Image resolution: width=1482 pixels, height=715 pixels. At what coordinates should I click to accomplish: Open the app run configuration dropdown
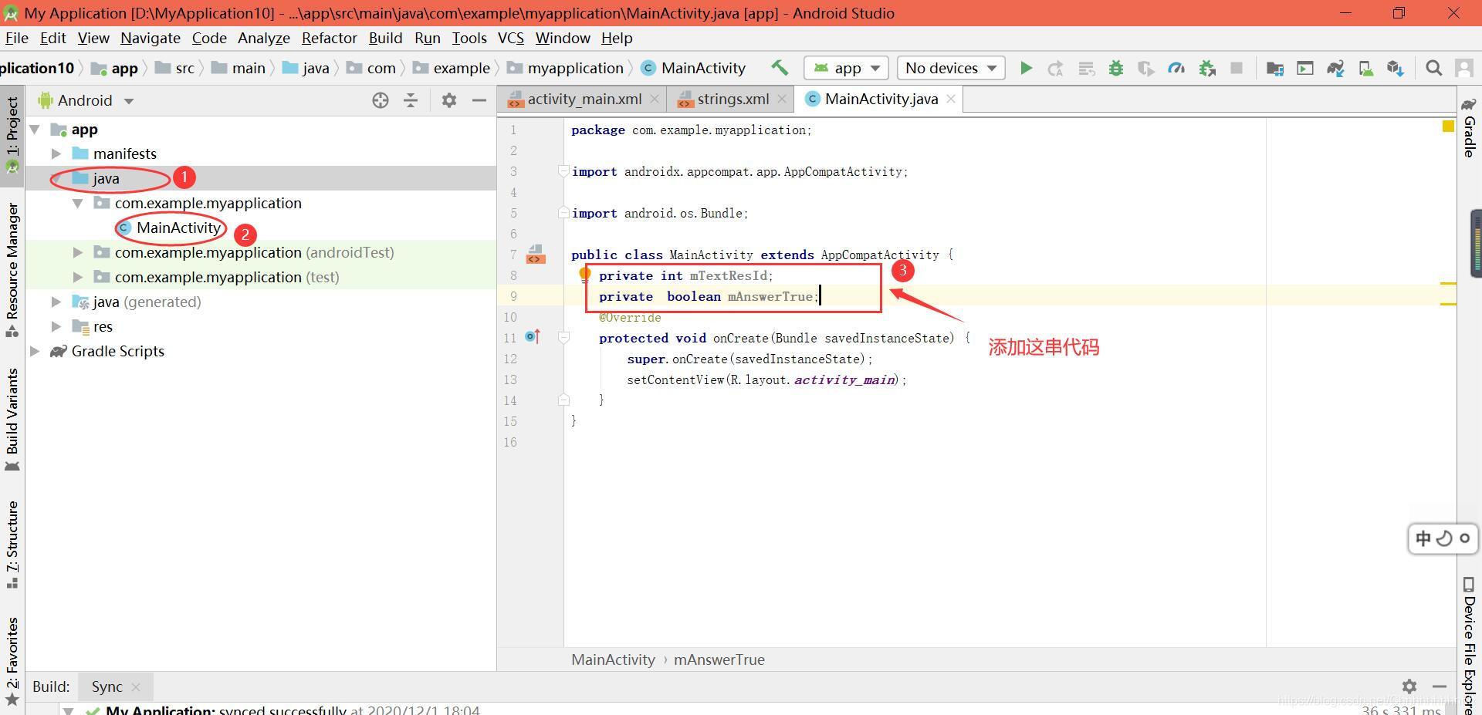pyautogui.click(x=846, y=68)
